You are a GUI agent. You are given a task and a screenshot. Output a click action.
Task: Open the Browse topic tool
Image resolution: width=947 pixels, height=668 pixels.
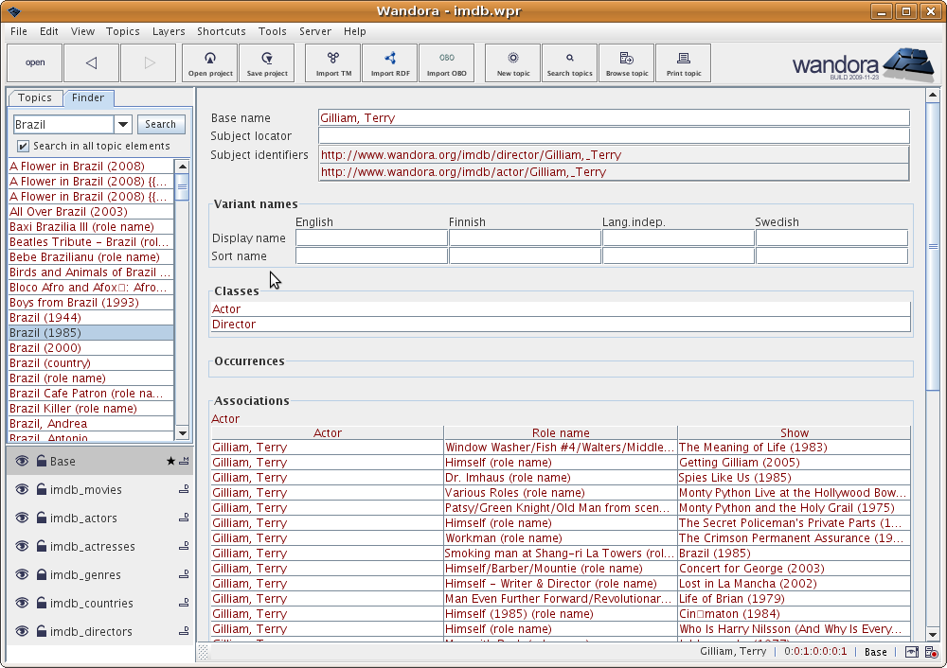pos(626,62)
